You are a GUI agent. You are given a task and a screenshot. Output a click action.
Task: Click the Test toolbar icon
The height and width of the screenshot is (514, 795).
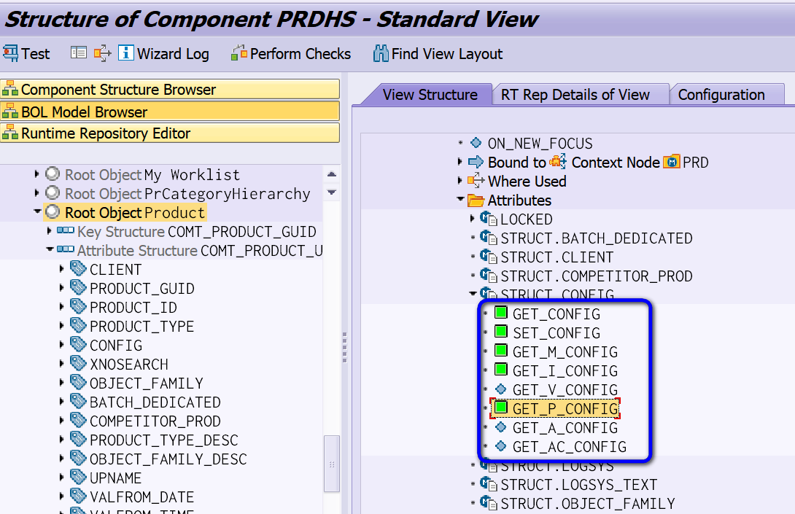(x=11, y=53)
